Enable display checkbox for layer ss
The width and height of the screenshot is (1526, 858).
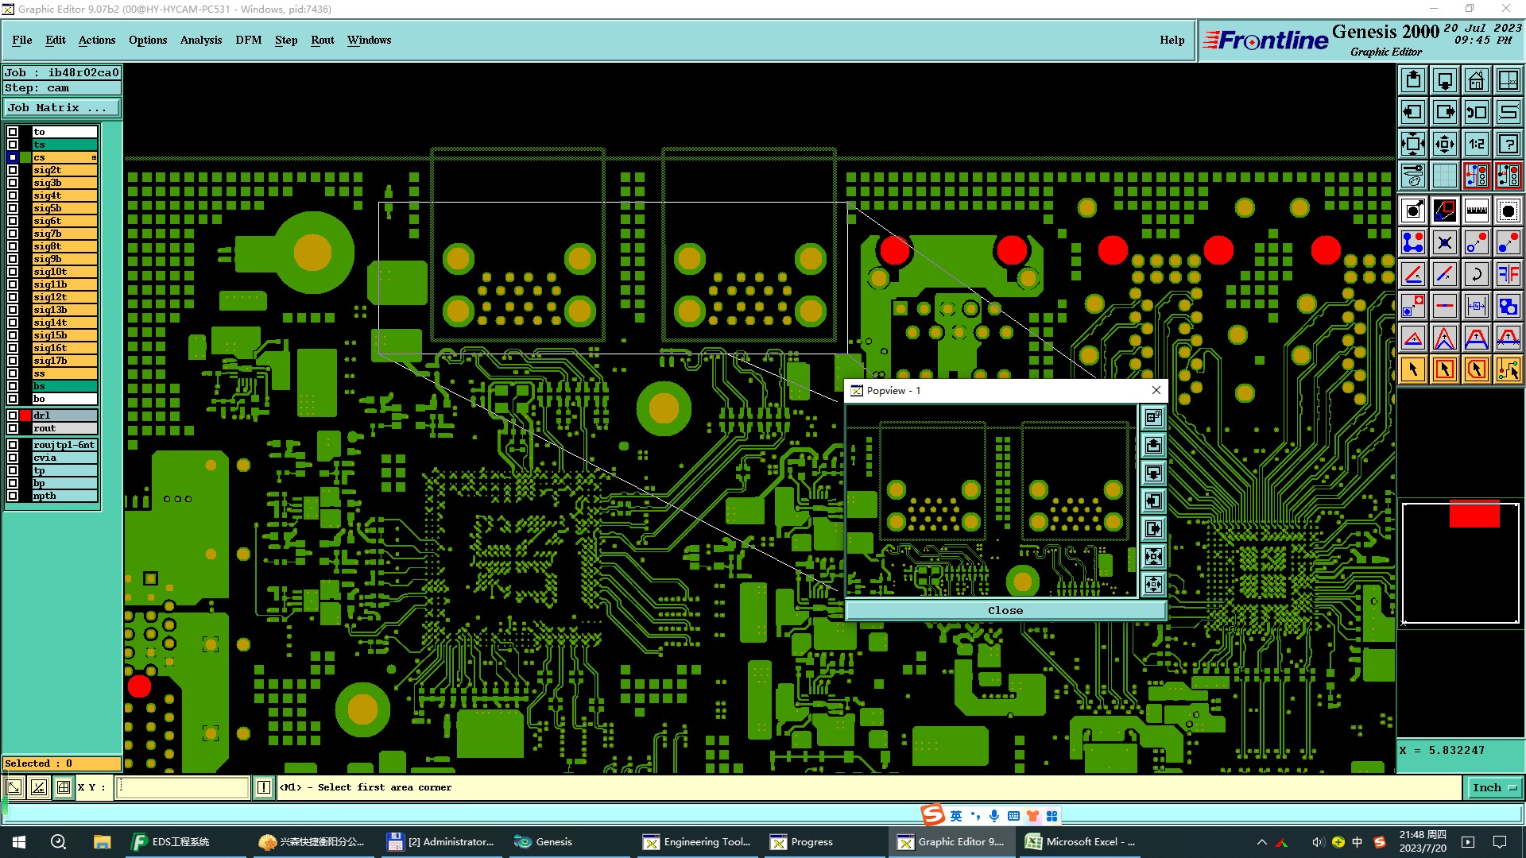click(x=13, y=373)
